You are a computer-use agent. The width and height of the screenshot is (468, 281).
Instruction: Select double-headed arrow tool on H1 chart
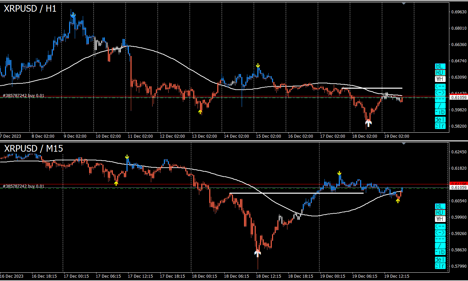coord(440,93)
